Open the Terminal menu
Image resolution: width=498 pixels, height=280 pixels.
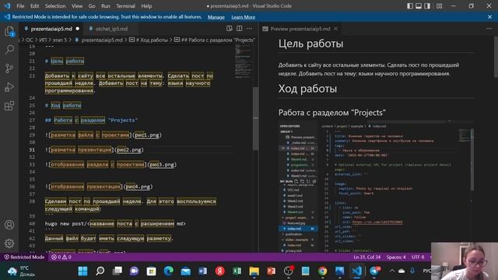(x=125, y=6)
